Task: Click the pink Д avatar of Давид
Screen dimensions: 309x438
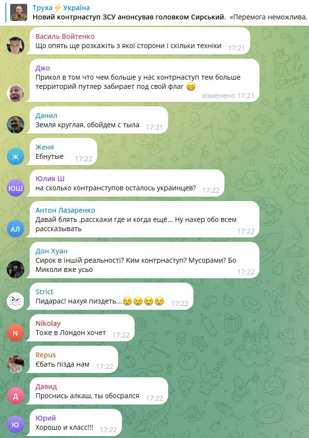Action: tap(16, 396)
